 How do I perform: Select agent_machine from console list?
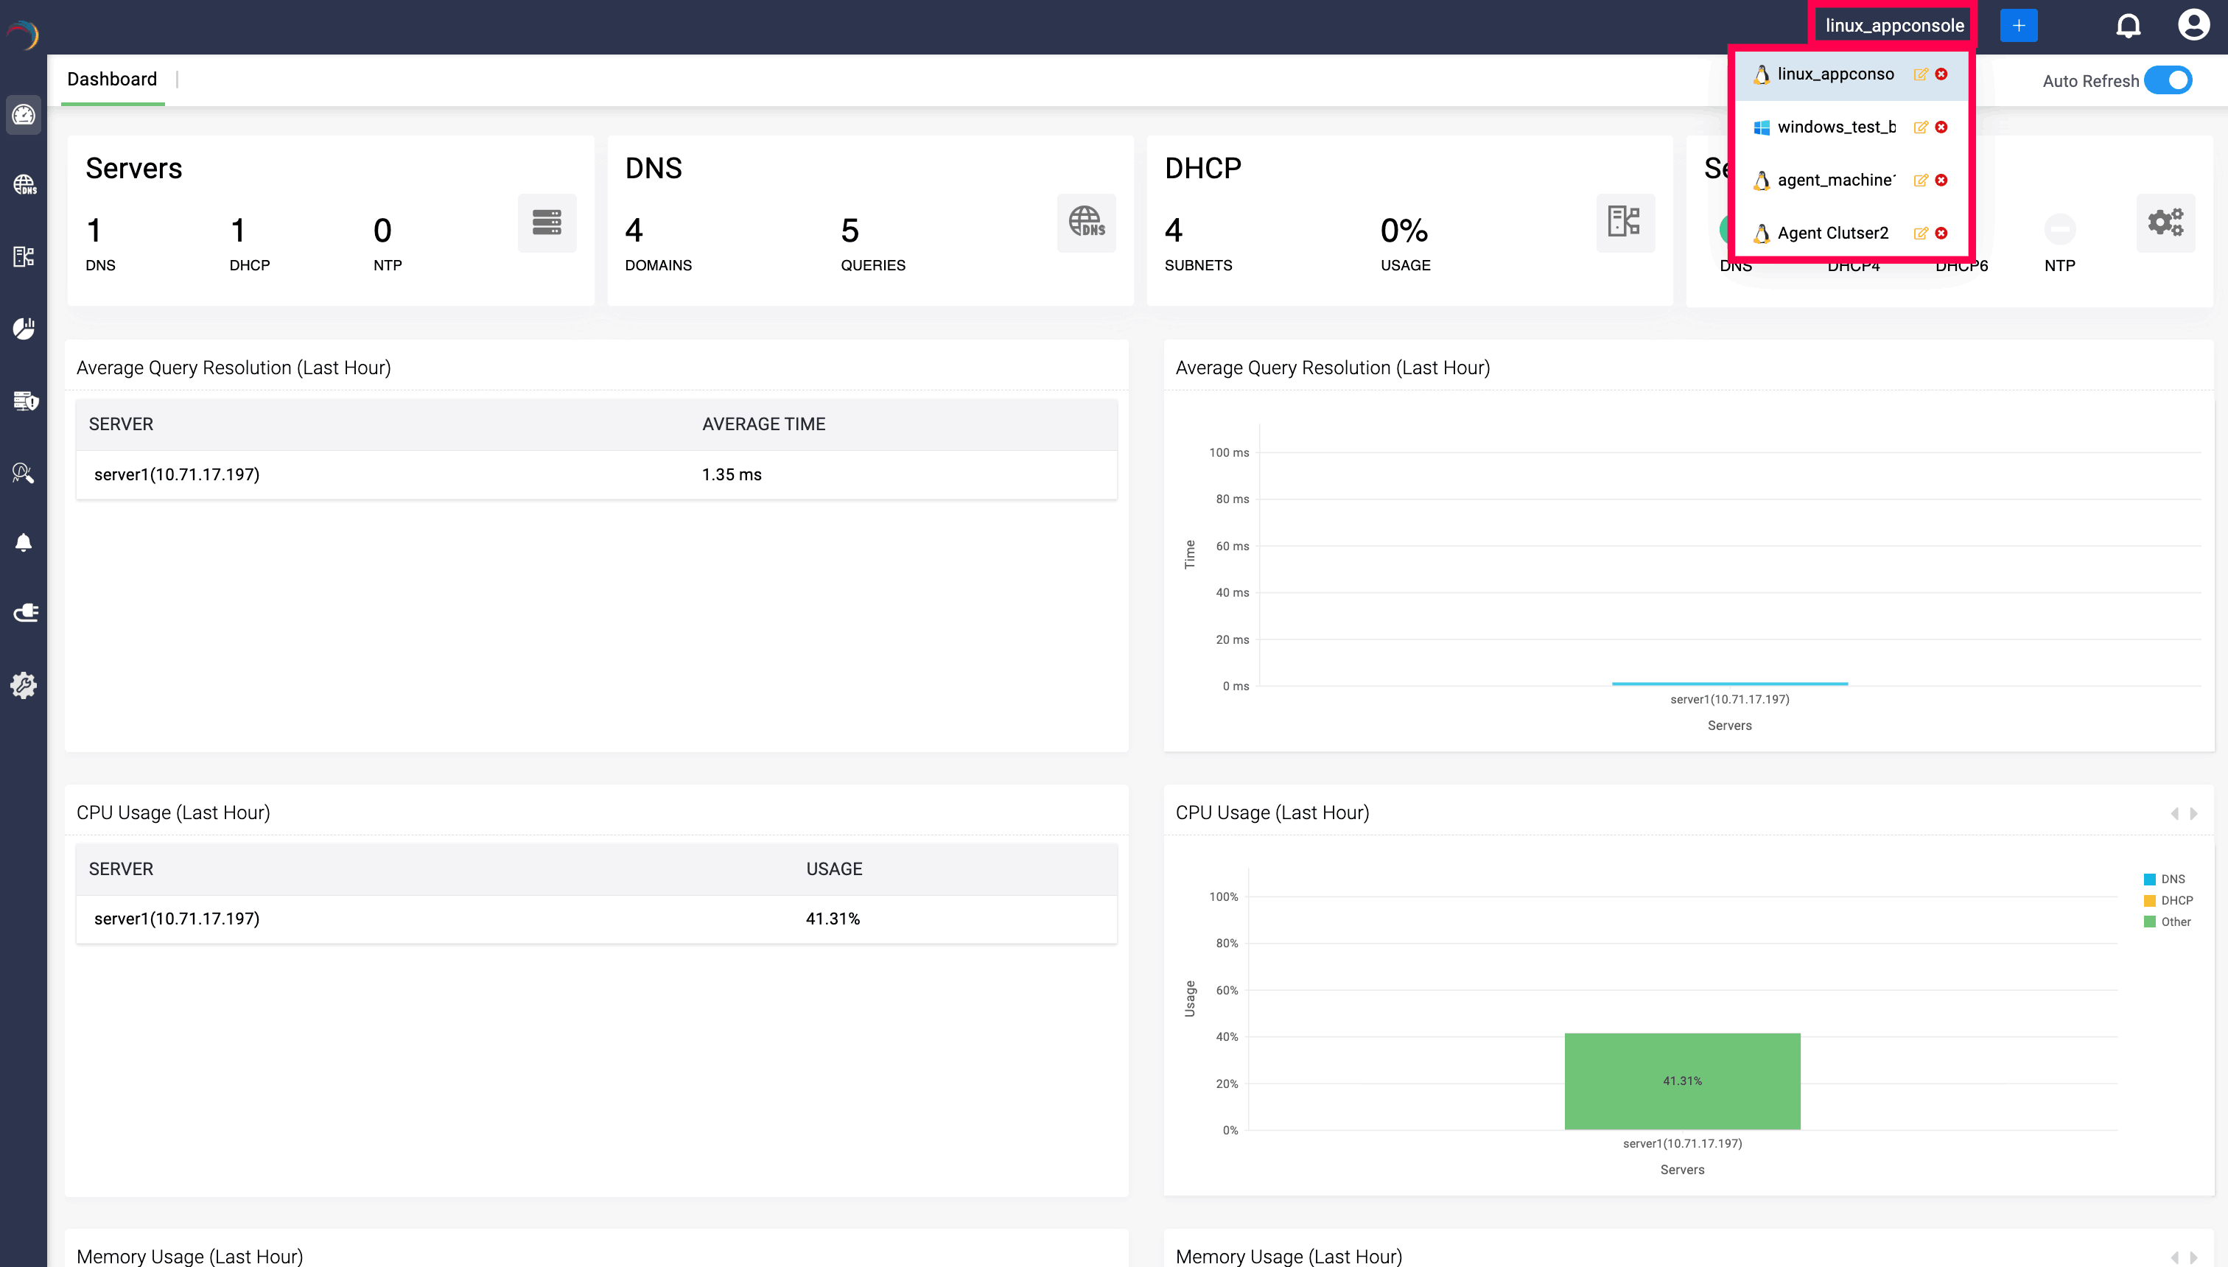(x=1835, y=180)
